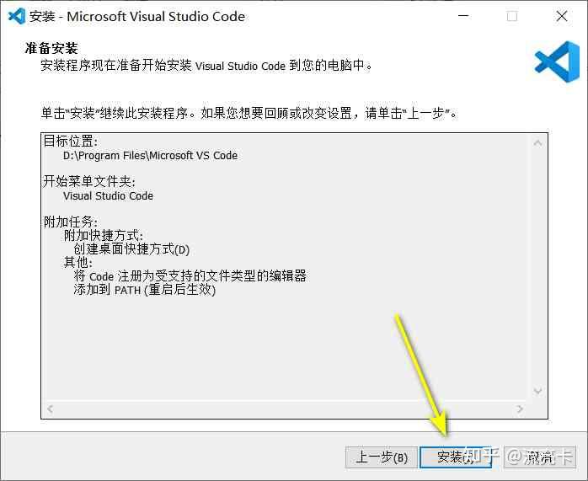Click the up scroll arrow in summary box
Image resolution: width=588 pixels, height=481 pixels.
pyautogui.click(x=537, y=143)
